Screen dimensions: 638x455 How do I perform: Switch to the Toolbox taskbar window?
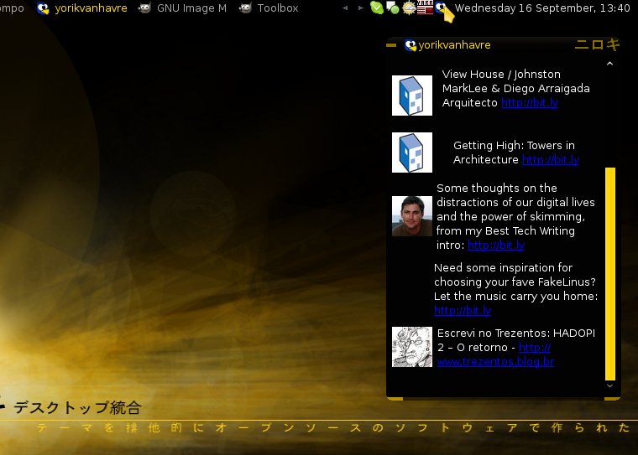(x=269, y=8)
